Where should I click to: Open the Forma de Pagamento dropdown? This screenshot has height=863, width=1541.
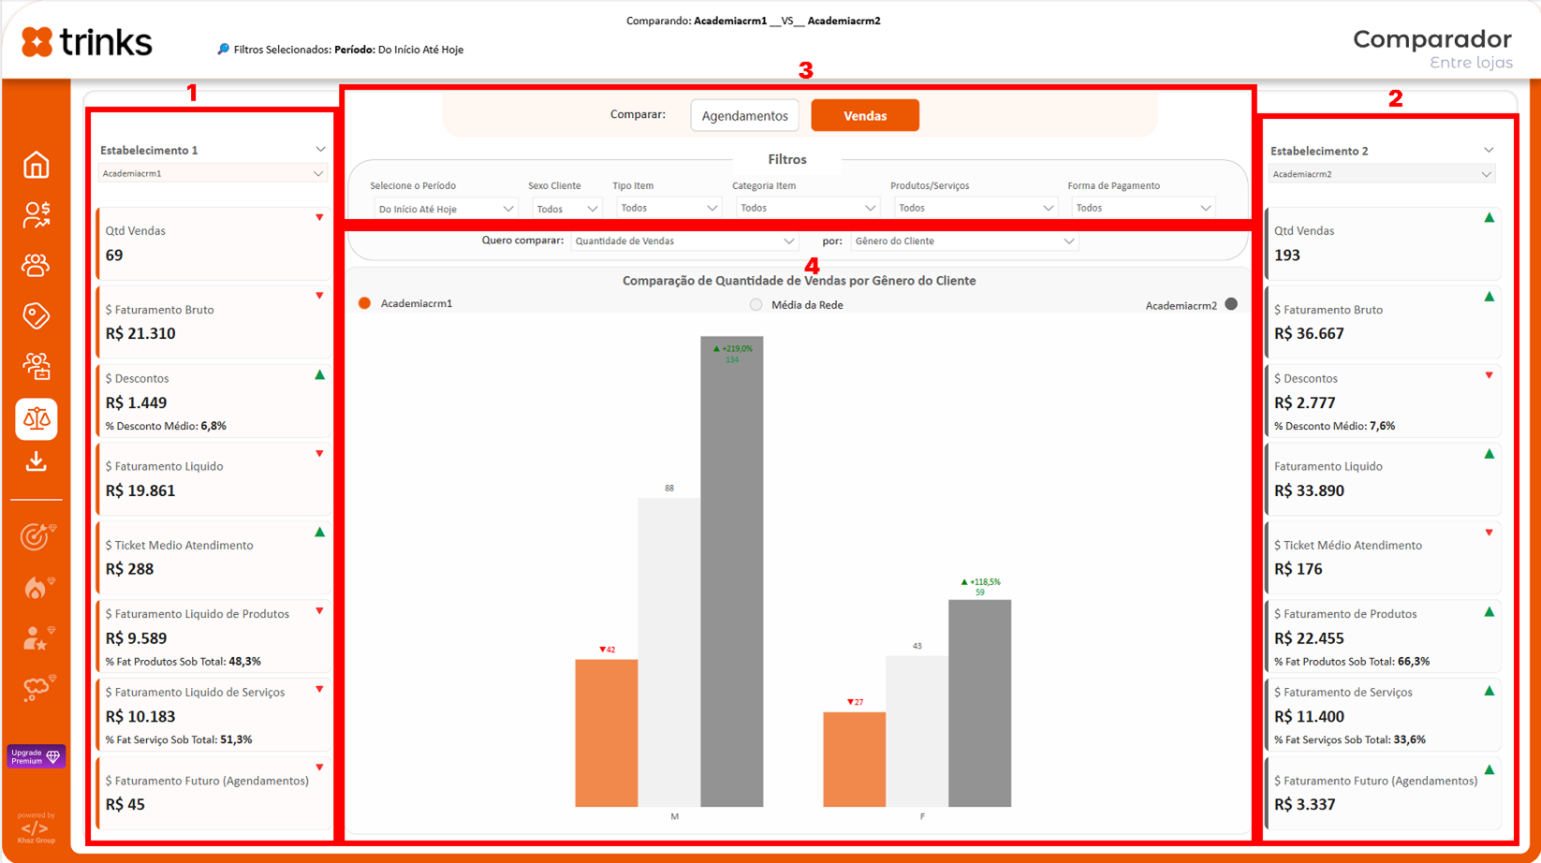click(1143, 208)
